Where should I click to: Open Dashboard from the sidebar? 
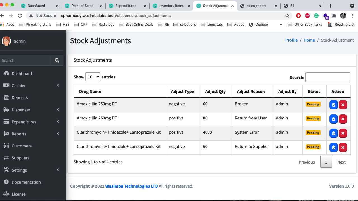[x=22, y=74]
